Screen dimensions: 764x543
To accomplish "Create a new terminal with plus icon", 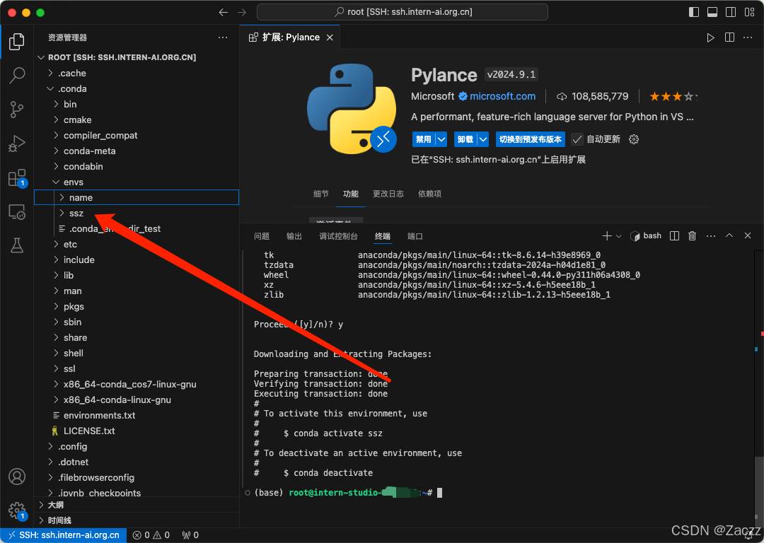I will [607, 236].
